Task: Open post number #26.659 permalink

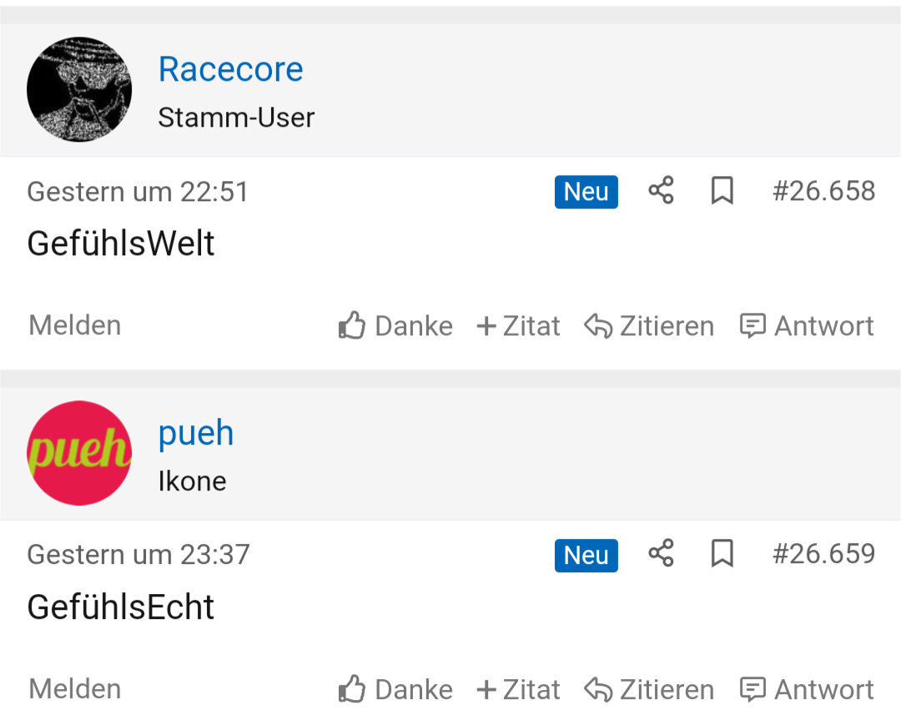Action: point(823,554)
